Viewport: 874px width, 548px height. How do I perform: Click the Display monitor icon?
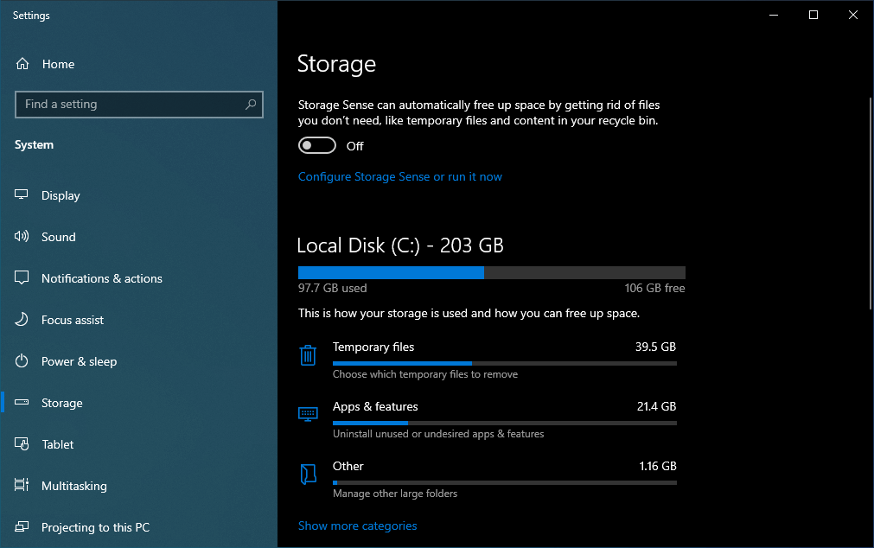tap(22, 194)
